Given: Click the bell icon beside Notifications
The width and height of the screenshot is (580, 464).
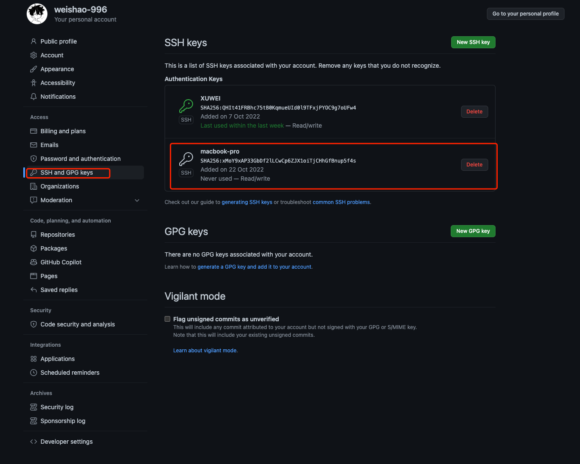Looking at the screenshot, I should [34, 97].
